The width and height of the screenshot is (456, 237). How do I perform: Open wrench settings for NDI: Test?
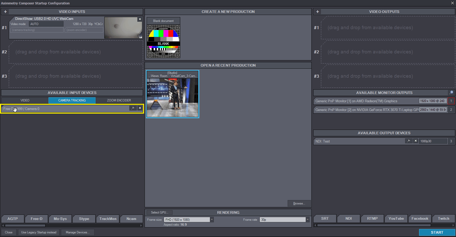point(409,141)
